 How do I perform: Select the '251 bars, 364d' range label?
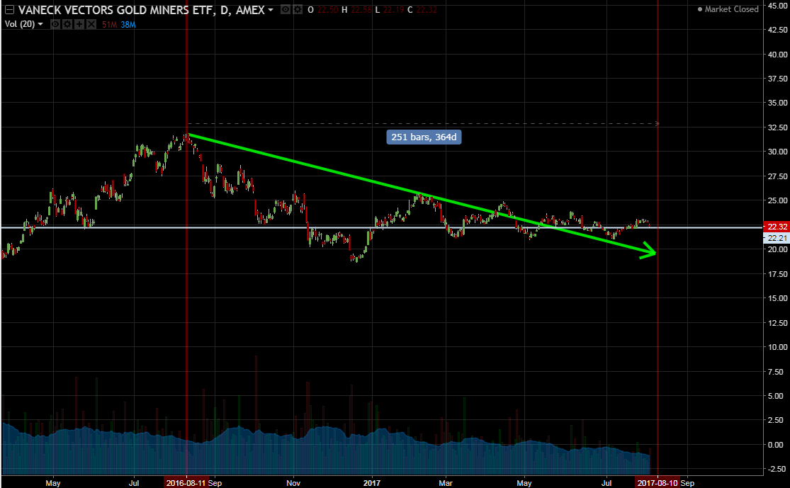pos(424,137)
